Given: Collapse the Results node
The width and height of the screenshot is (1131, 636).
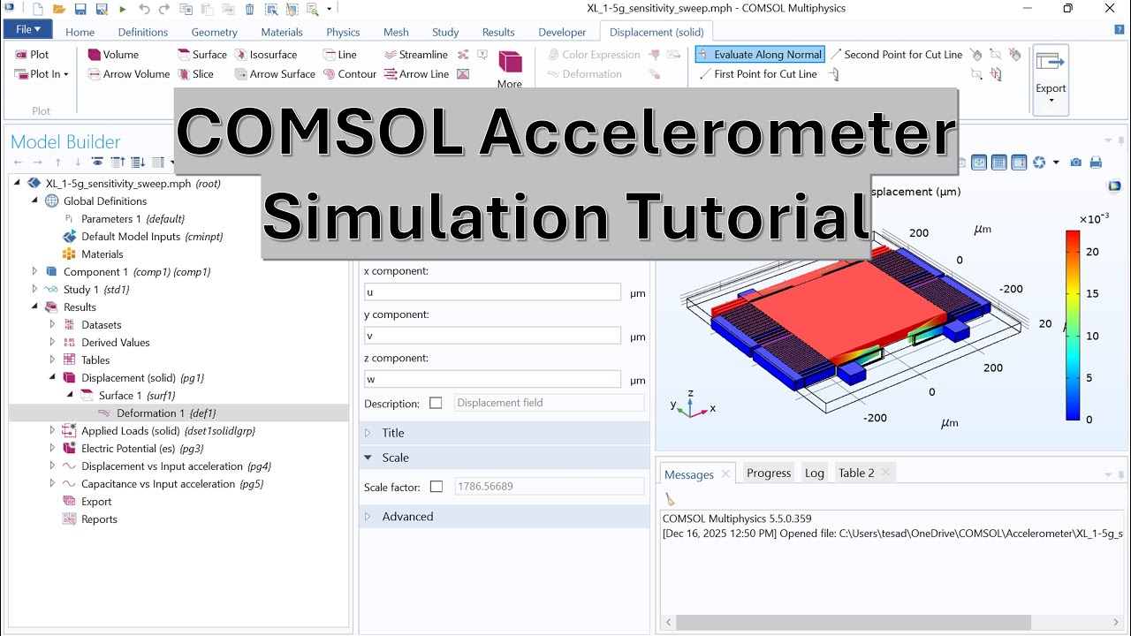Looking at the screenshot, I should (34, 307).
